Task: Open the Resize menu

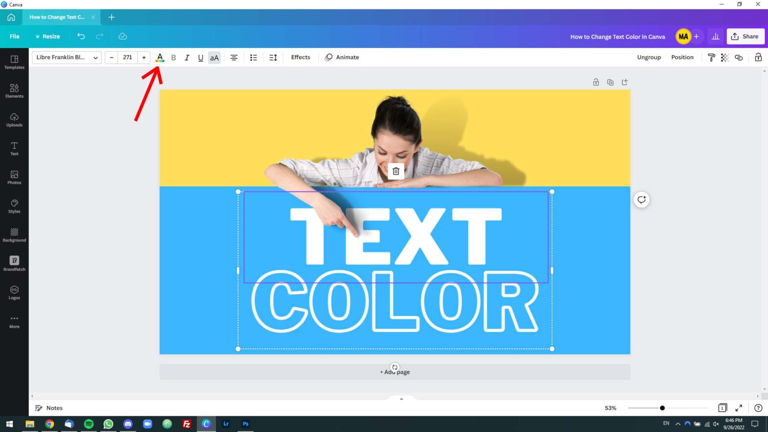Action: pos(48,36)
